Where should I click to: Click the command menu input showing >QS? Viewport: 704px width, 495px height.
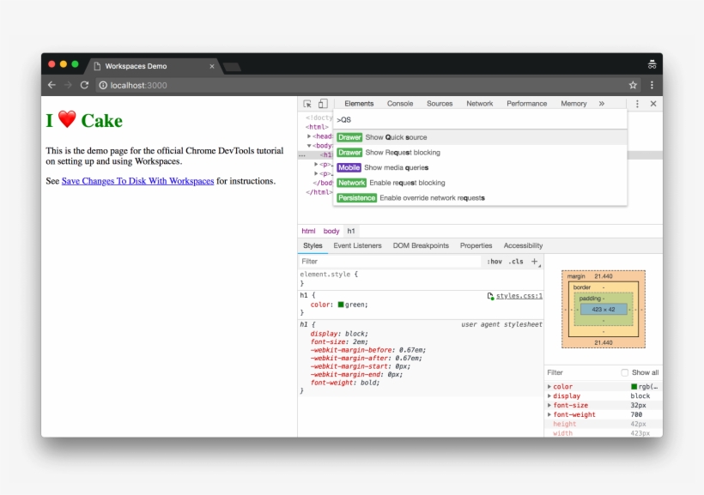480,120
